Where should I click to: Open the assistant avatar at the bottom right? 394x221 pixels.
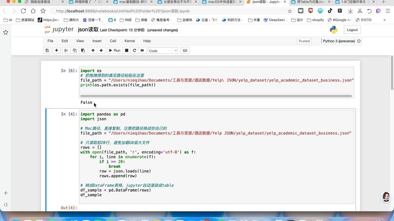[386, 197]
